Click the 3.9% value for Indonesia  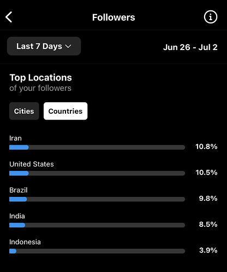[x=208, y=250]
